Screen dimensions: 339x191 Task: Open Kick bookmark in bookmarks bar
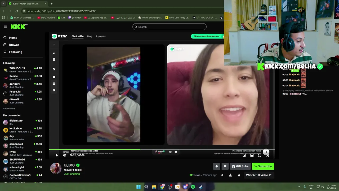(x=61, y=18)
